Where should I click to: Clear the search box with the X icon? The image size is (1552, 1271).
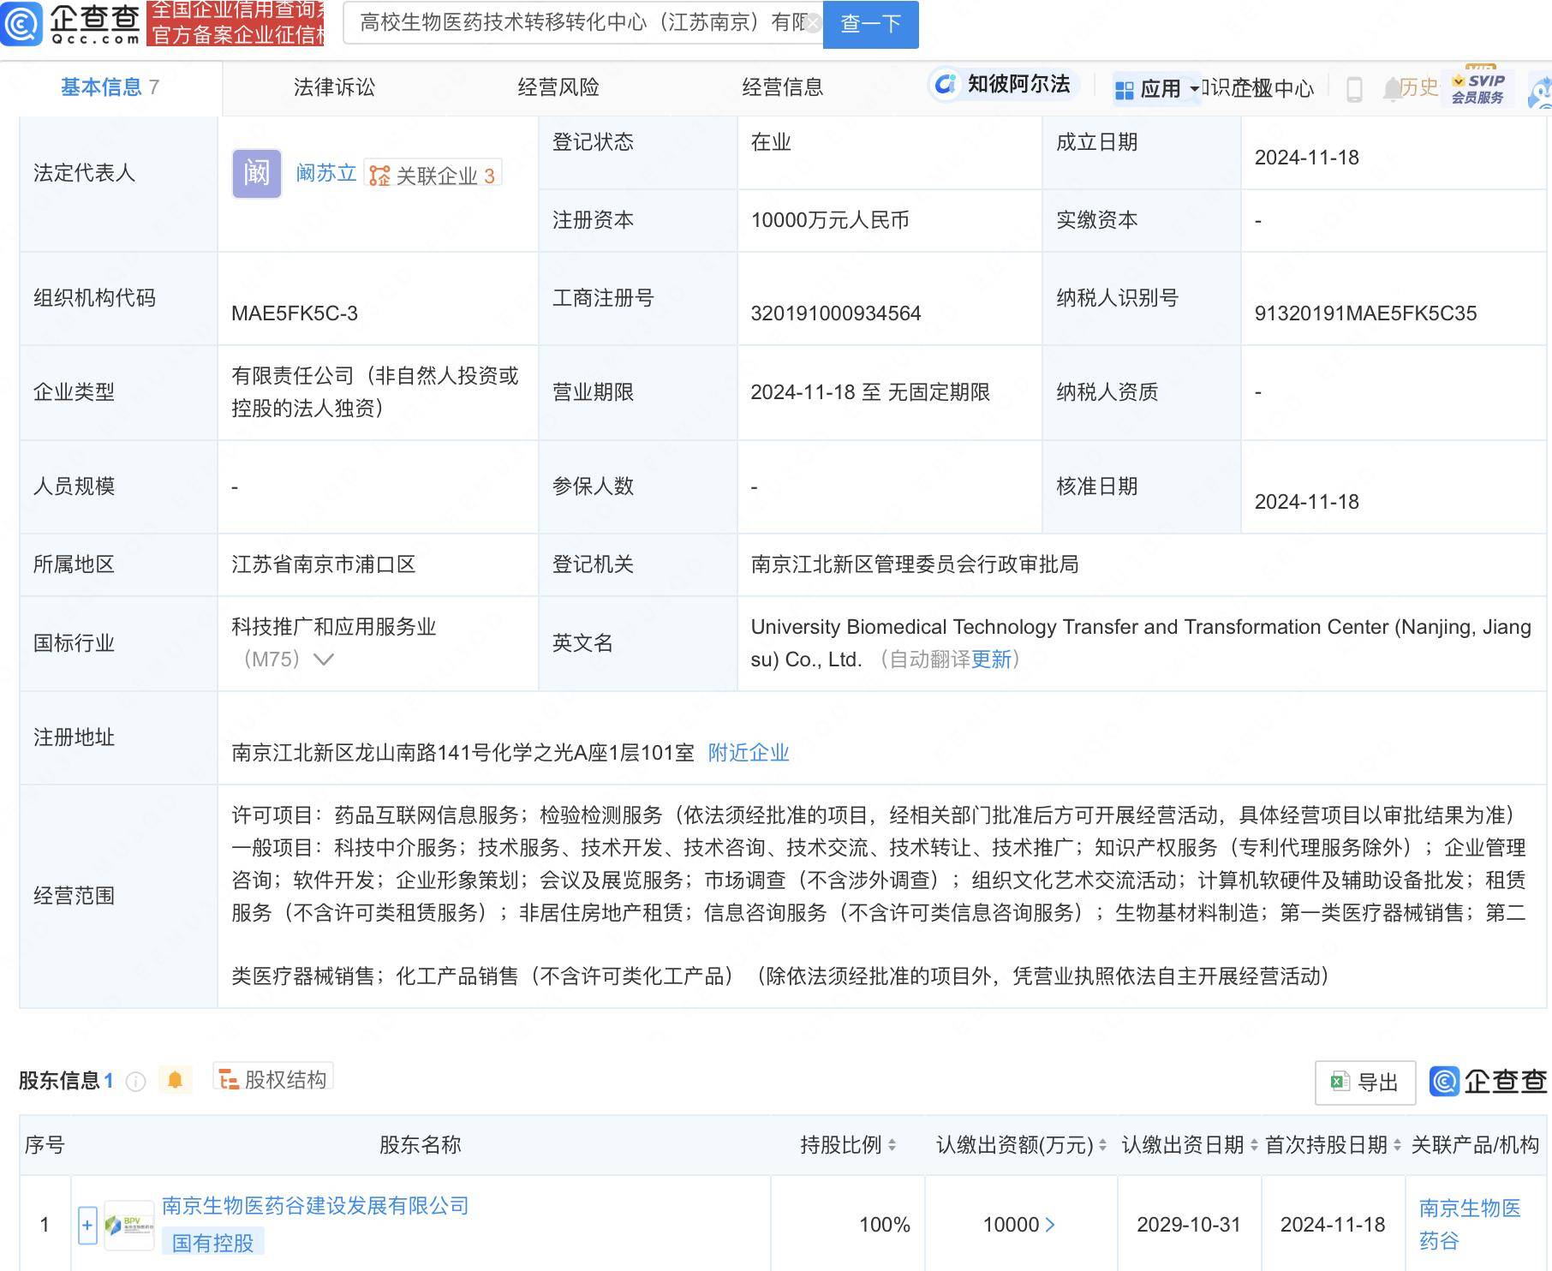(x=813, y=23)
